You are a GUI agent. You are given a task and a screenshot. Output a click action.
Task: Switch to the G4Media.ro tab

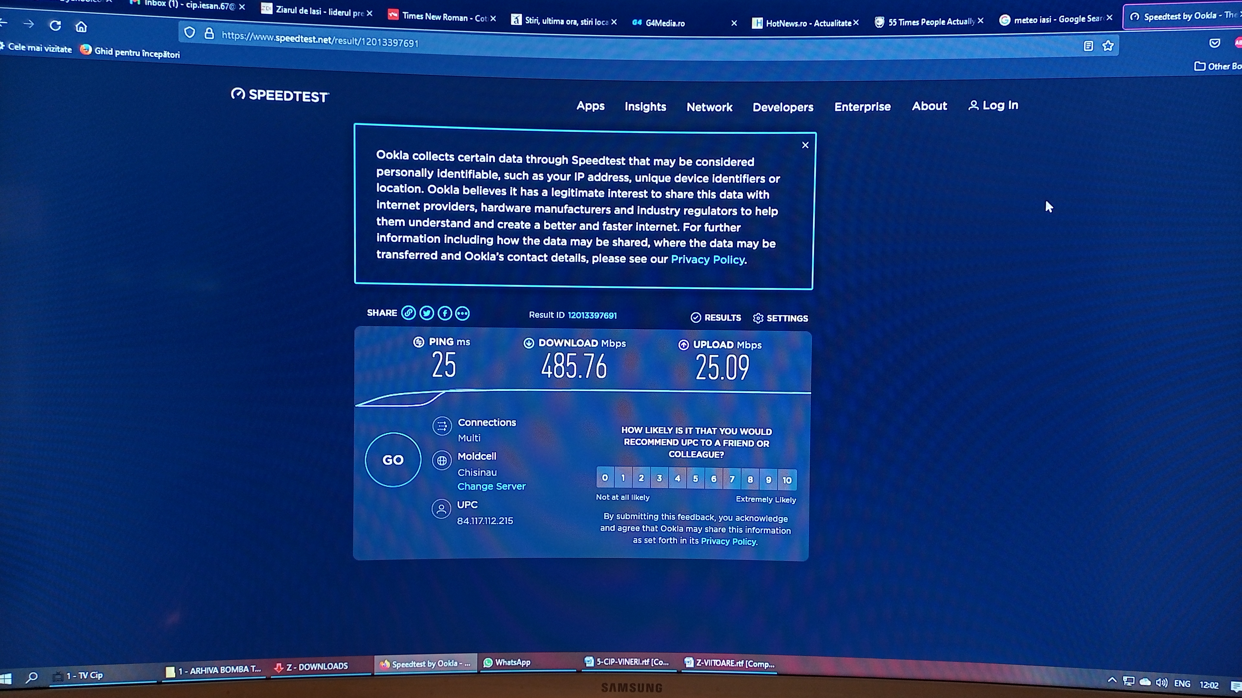pyautogui.click(x=665, y=23)
